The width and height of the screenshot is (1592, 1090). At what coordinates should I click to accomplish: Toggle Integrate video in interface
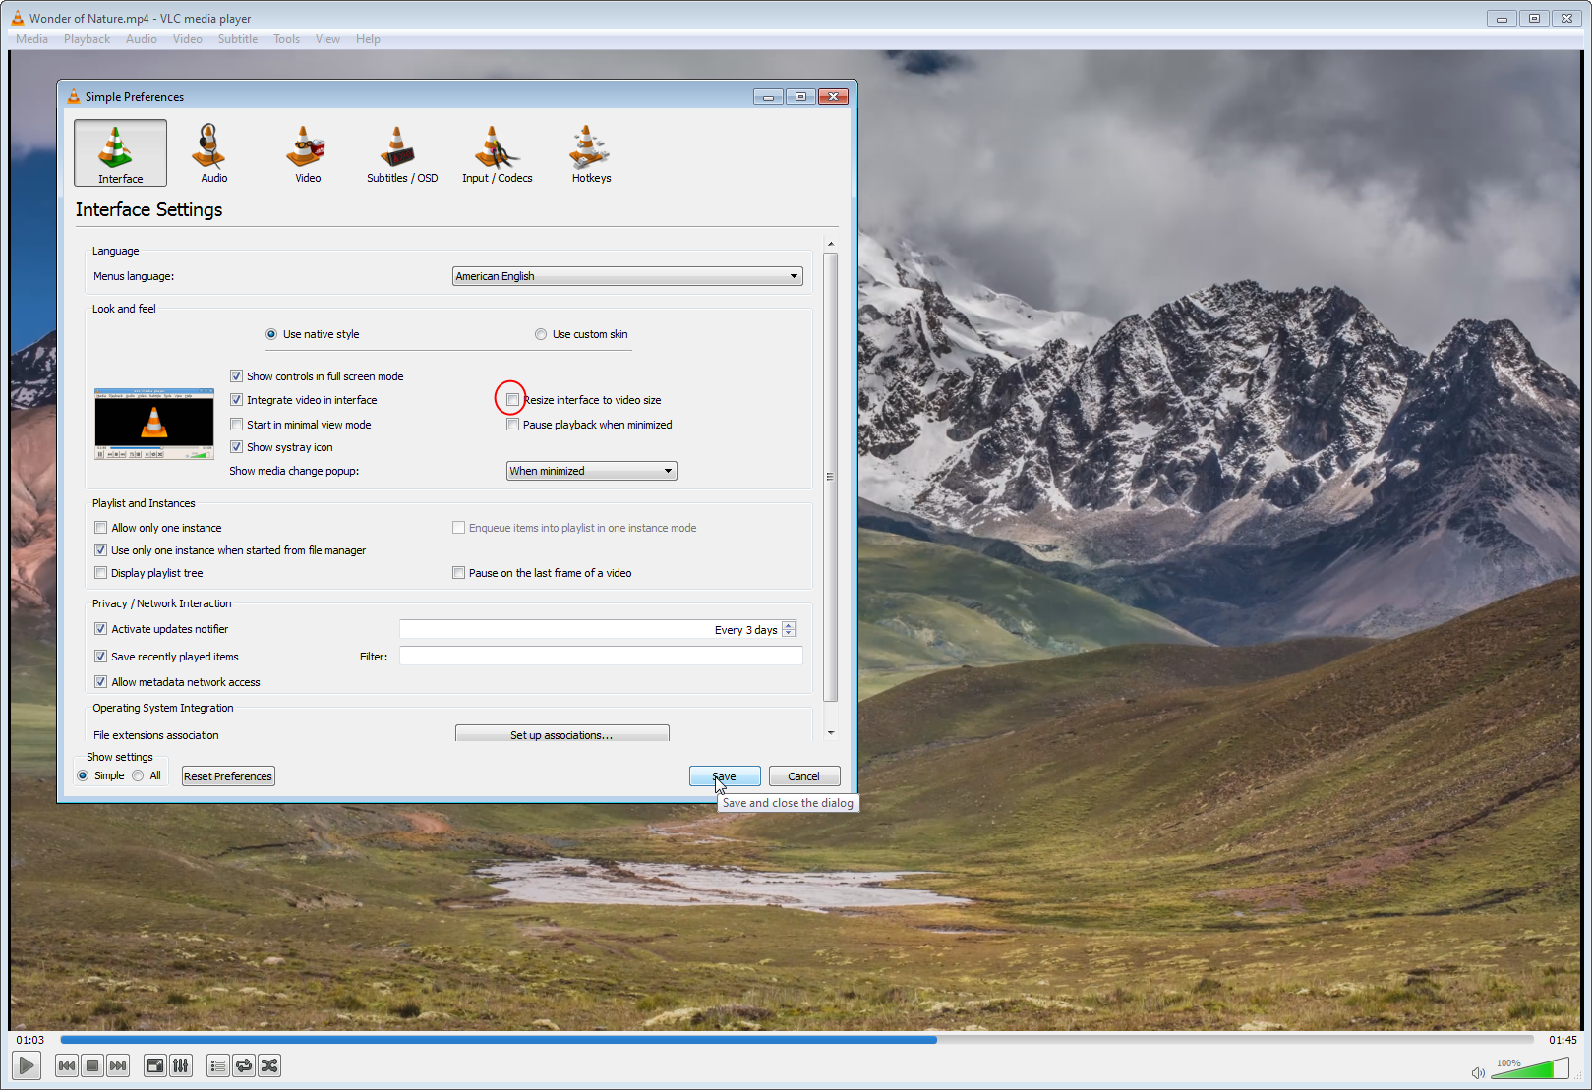tap(236, 399)
